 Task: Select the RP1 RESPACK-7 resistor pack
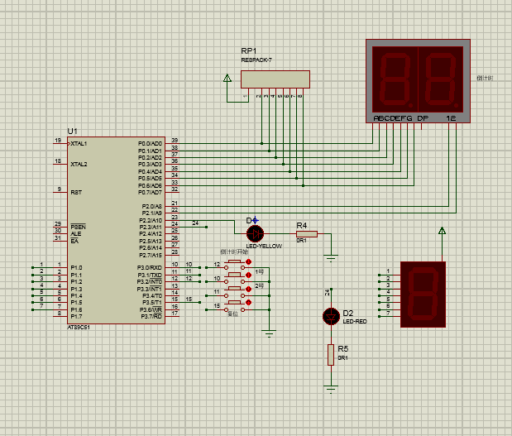275,79
